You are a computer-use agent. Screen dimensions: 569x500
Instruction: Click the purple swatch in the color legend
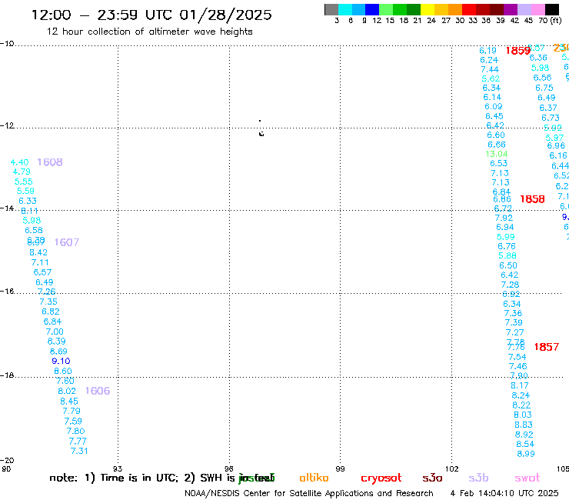click(511, 10)
